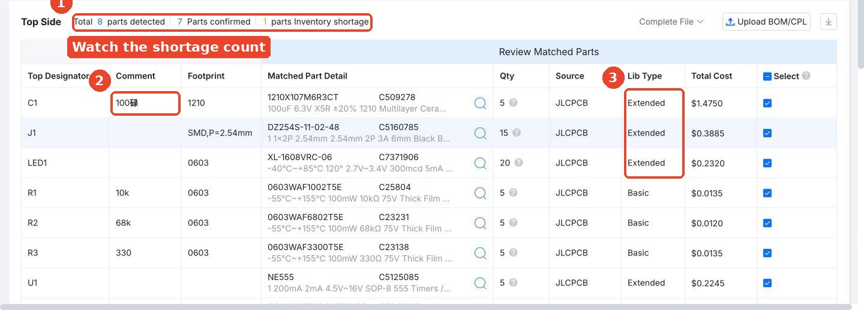Viewport: 864px width, 310px height.
Task: Click the Total Cost column header
Action: pos(712,76)
